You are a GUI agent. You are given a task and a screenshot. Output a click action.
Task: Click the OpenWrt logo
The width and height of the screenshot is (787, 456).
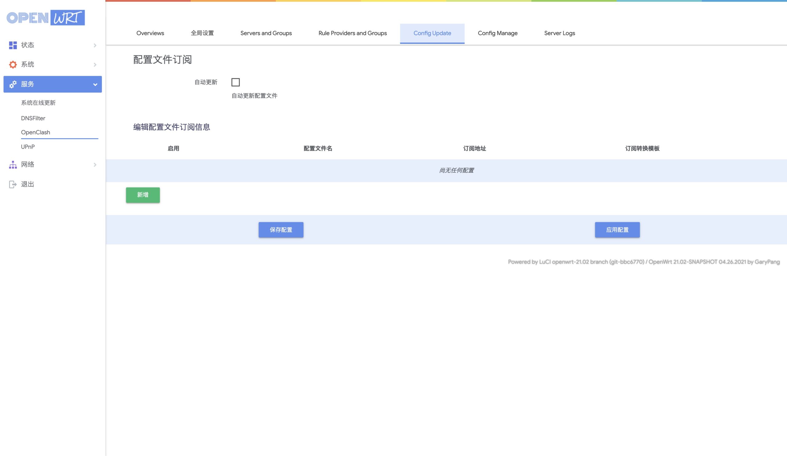pos(45,18)
